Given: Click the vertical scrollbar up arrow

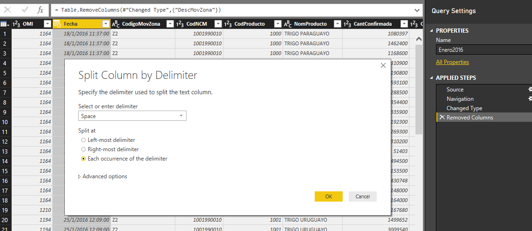Looking at the screenshot, I should click(419, 39).
